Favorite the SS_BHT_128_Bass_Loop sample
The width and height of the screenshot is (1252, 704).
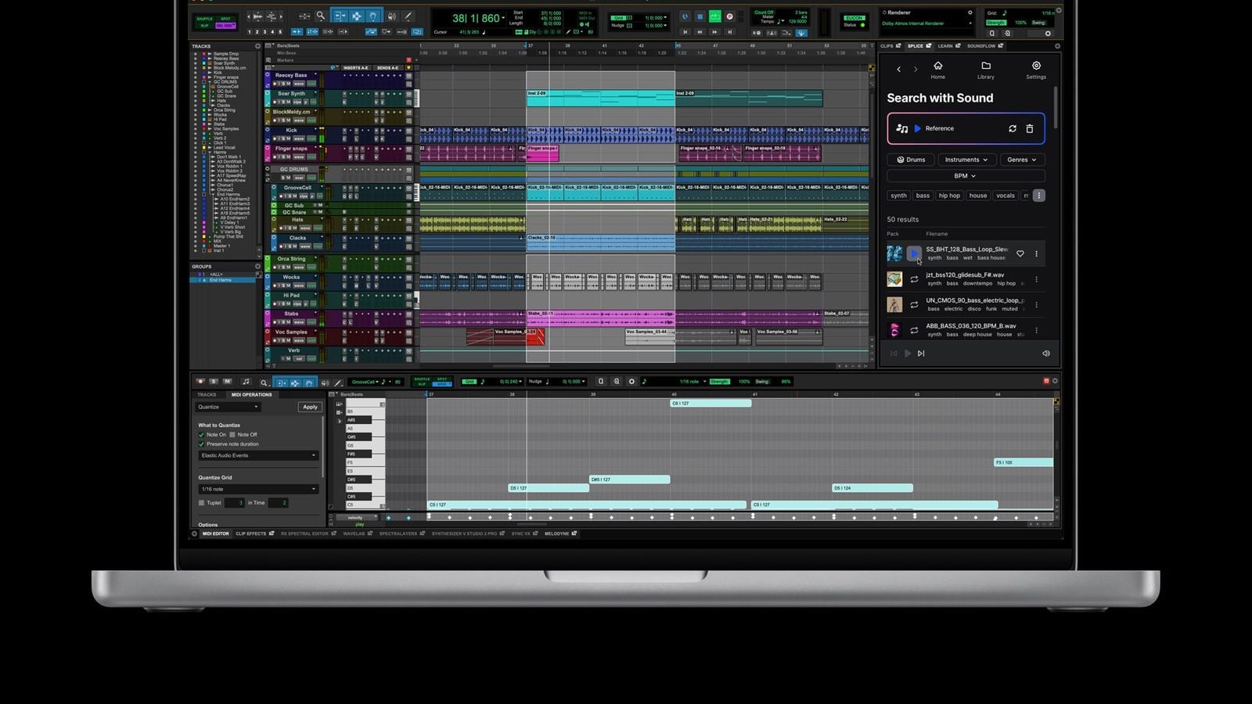coord(1020,253)
